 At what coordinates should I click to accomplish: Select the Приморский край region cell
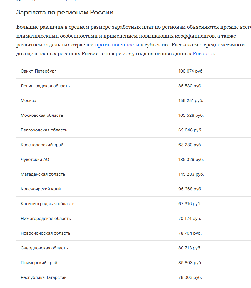point(39,263)
